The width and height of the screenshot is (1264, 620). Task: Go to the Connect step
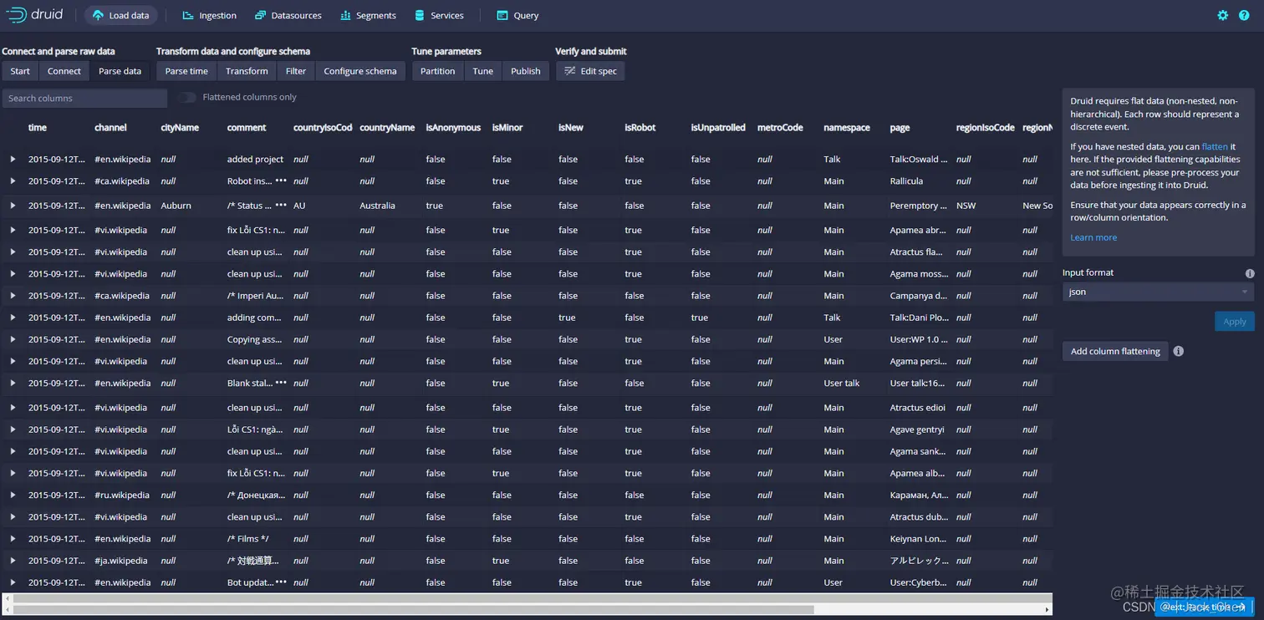[64, 71]
